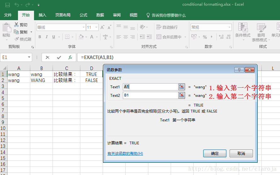280x175 pixels.
Task: Click the fx insert function icon
Action: [x=70, y=57]
